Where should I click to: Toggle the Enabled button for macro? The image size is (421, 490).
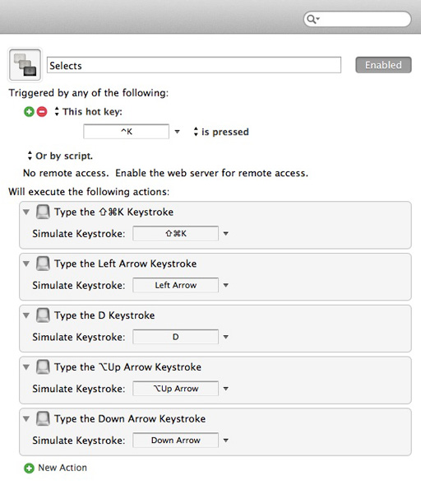pyautogui.click(x=383, y=65)
